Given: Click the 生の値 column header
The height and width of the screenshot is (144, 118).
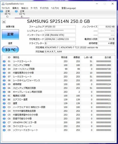Looking at the screenshot, I should pos(108,57).
